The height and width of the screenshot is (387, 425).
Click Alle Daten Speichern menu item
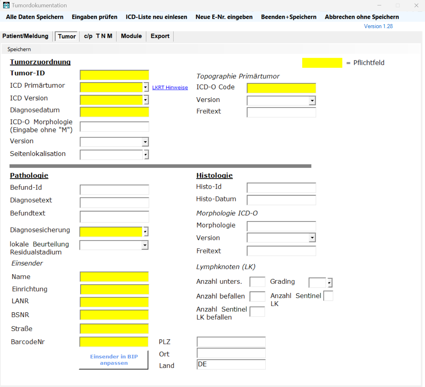[x=35, y=17]
